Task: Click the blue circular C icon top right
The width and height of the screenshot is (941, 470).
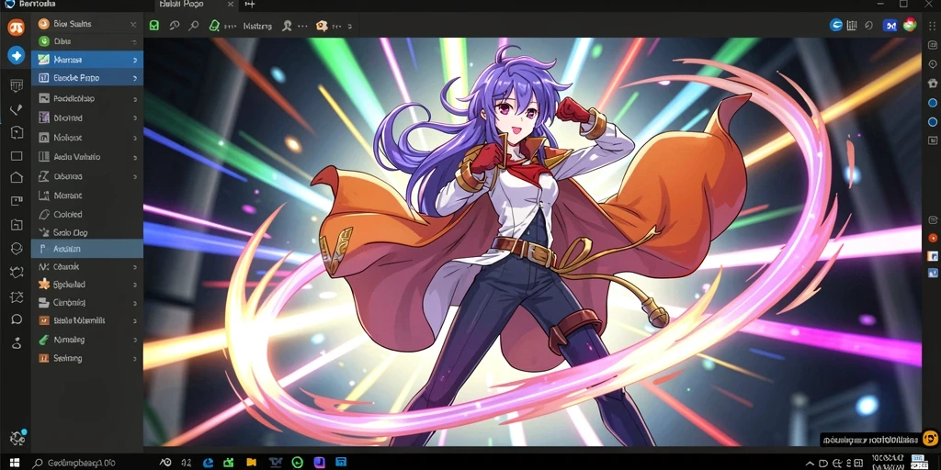Action: coord(836,25)
